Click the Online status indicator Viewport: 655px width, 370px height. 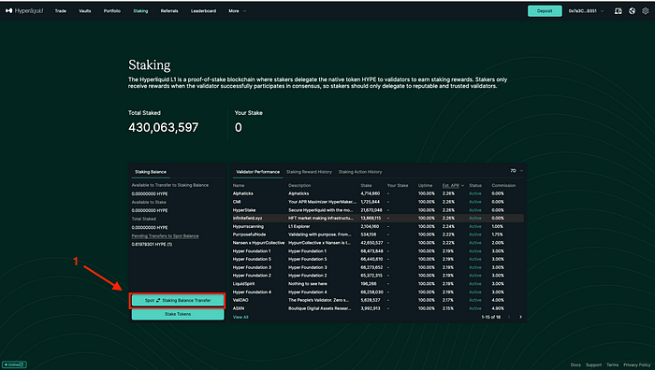(x=15, y=364)
